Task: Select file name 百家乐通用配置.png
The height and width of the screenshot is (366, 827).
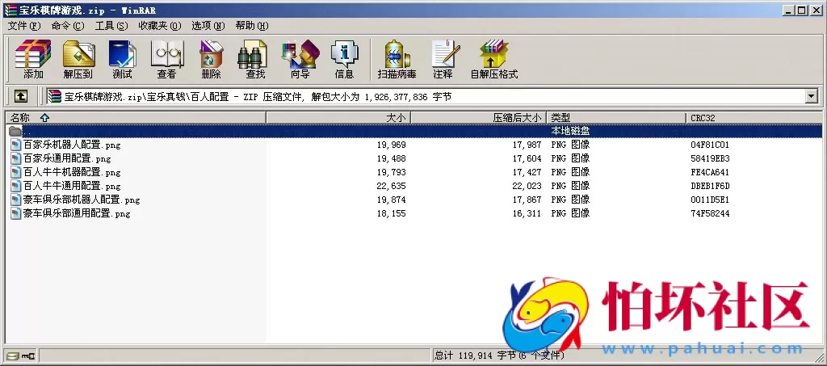Action: (67, 158)
